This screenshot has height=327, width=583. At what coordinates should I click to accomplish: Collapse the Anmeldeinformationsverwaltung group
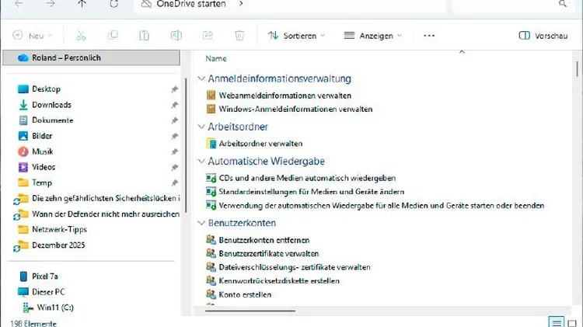(202, 79)
